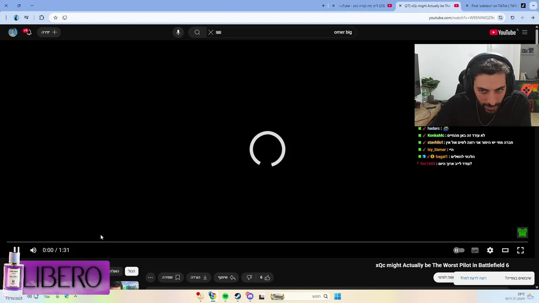This screenshot has height=303, width=539.
Task: Open the media control icon in toolbar
Action: pos(27,18)
